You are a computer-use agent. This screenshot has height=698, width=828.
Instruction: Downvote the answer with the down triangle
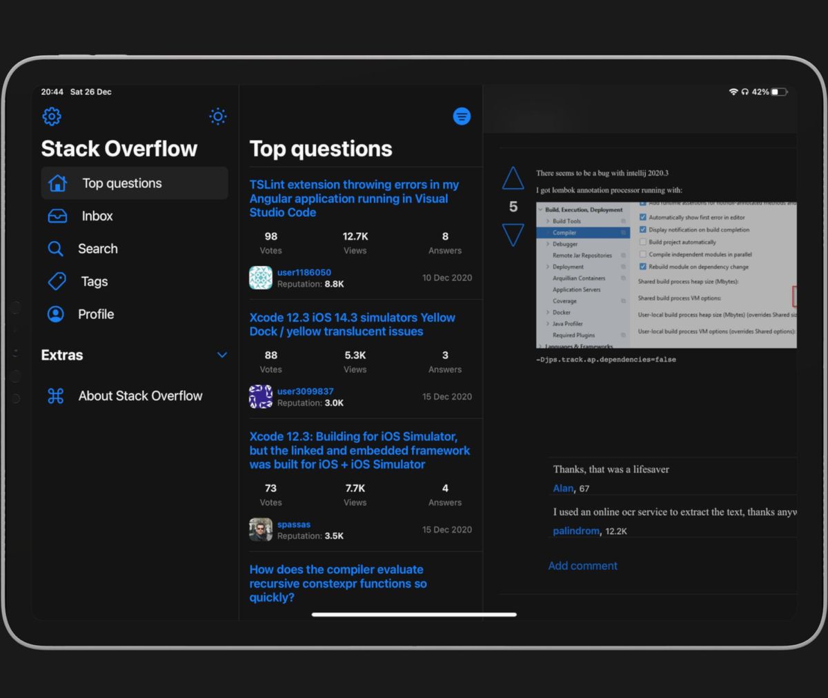[x=513, y=234]
